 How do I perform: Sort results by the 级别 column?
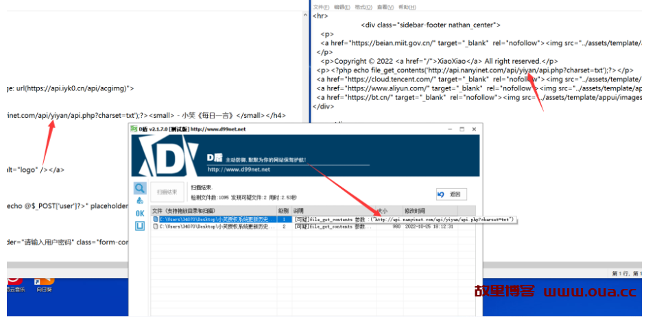pos(284,210)
